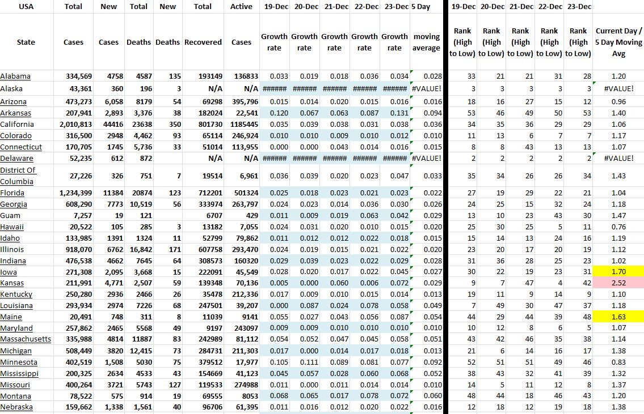Open the Nebraska state hyperlink

point(17,407)
